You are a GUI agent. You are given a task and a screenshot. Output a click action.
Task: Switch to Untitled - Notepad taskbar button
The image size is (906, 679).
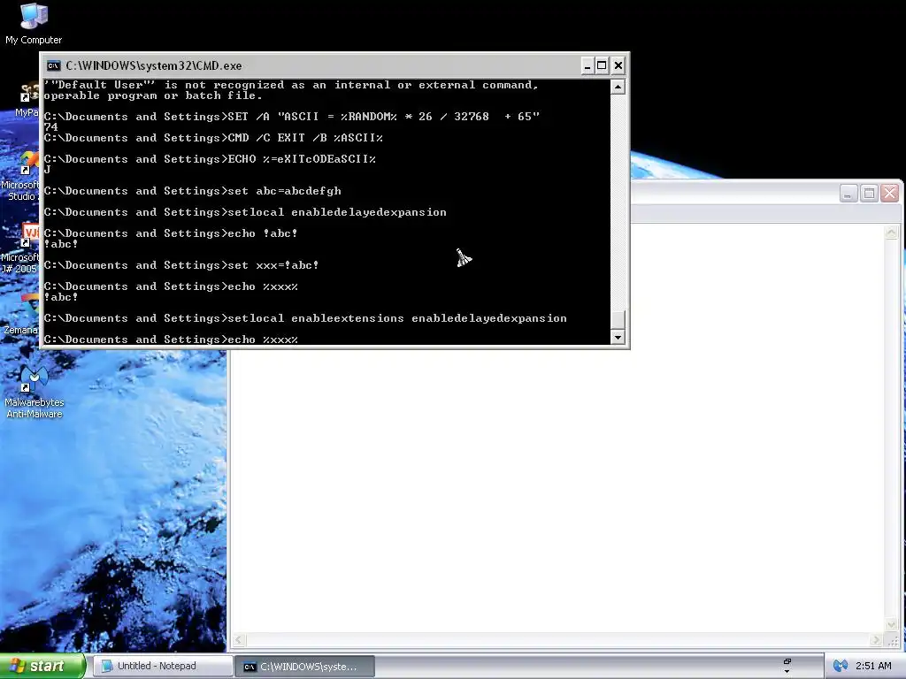[163, 666]
